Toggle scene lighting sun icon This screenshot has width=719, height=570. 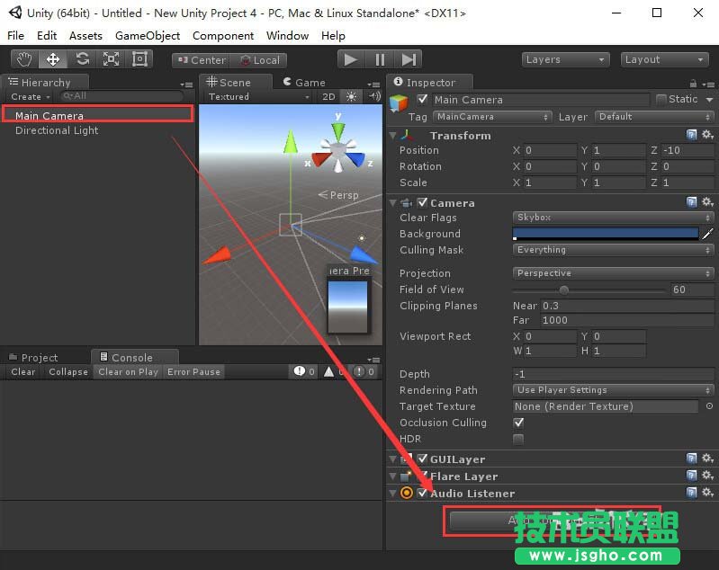coord(351,97)
